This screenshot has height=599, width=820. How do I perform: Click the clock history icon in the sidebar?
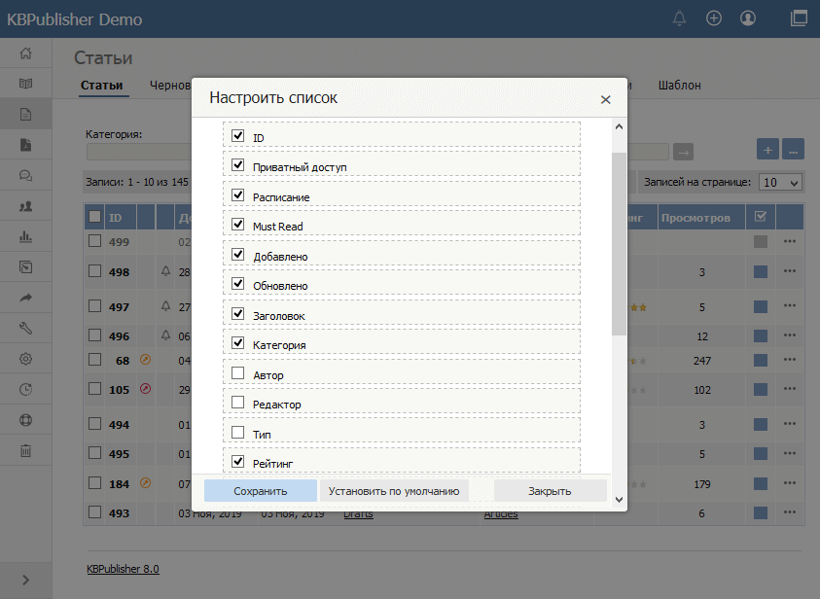click(x=25, y=389)
